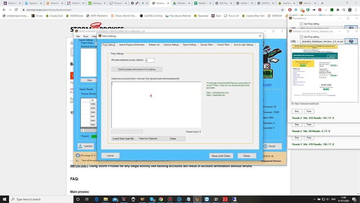
Task: Open Task View on taskbar
Action: coord(87,199)
